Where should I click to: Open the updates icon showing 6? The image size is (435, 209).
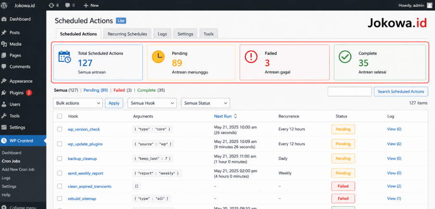click(51, 5)
